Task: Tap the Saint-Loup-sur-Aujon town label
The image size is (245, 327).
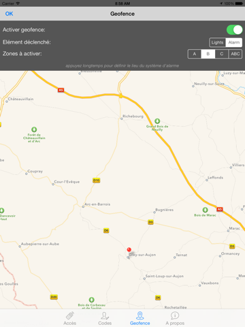Action: click(165, 276)
